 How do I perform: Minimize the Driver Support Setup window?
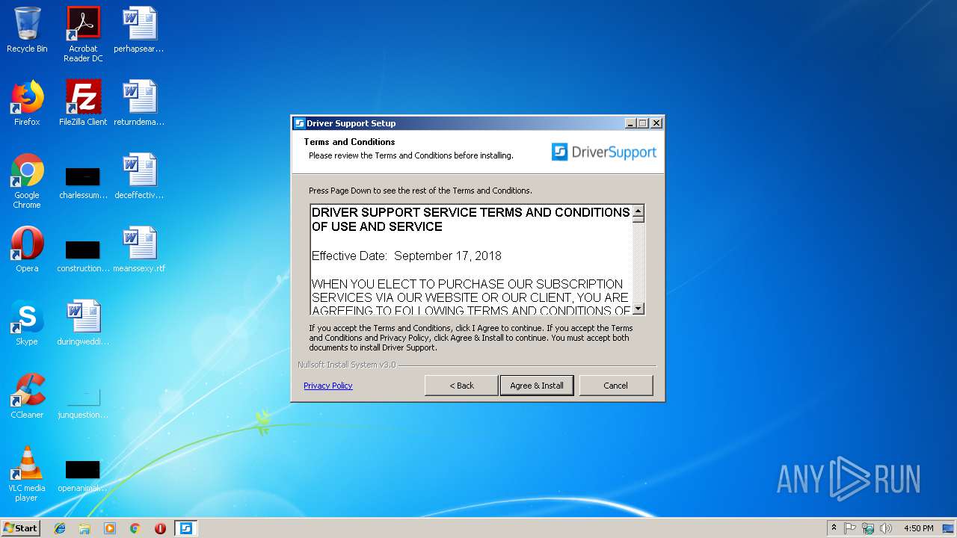coord(630,123)
